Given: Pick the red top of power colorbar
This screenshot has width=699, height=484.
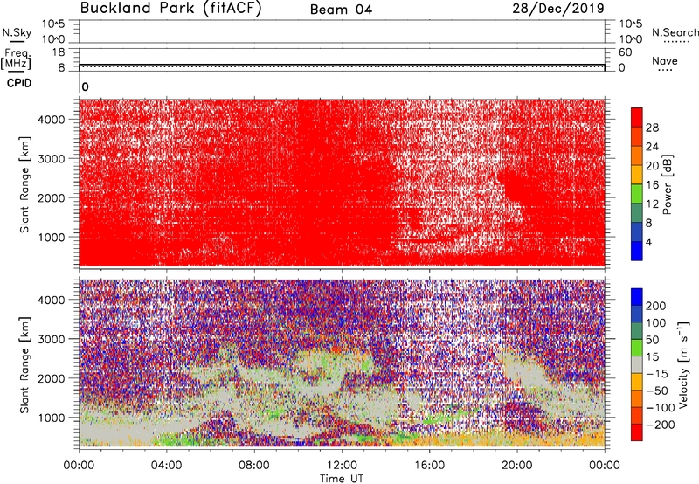Looking at the screenshot, I should [637, 117].
